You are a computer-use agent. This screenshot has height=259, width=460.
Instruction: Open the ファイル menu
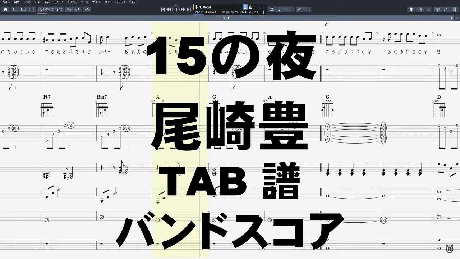(5, 2)
